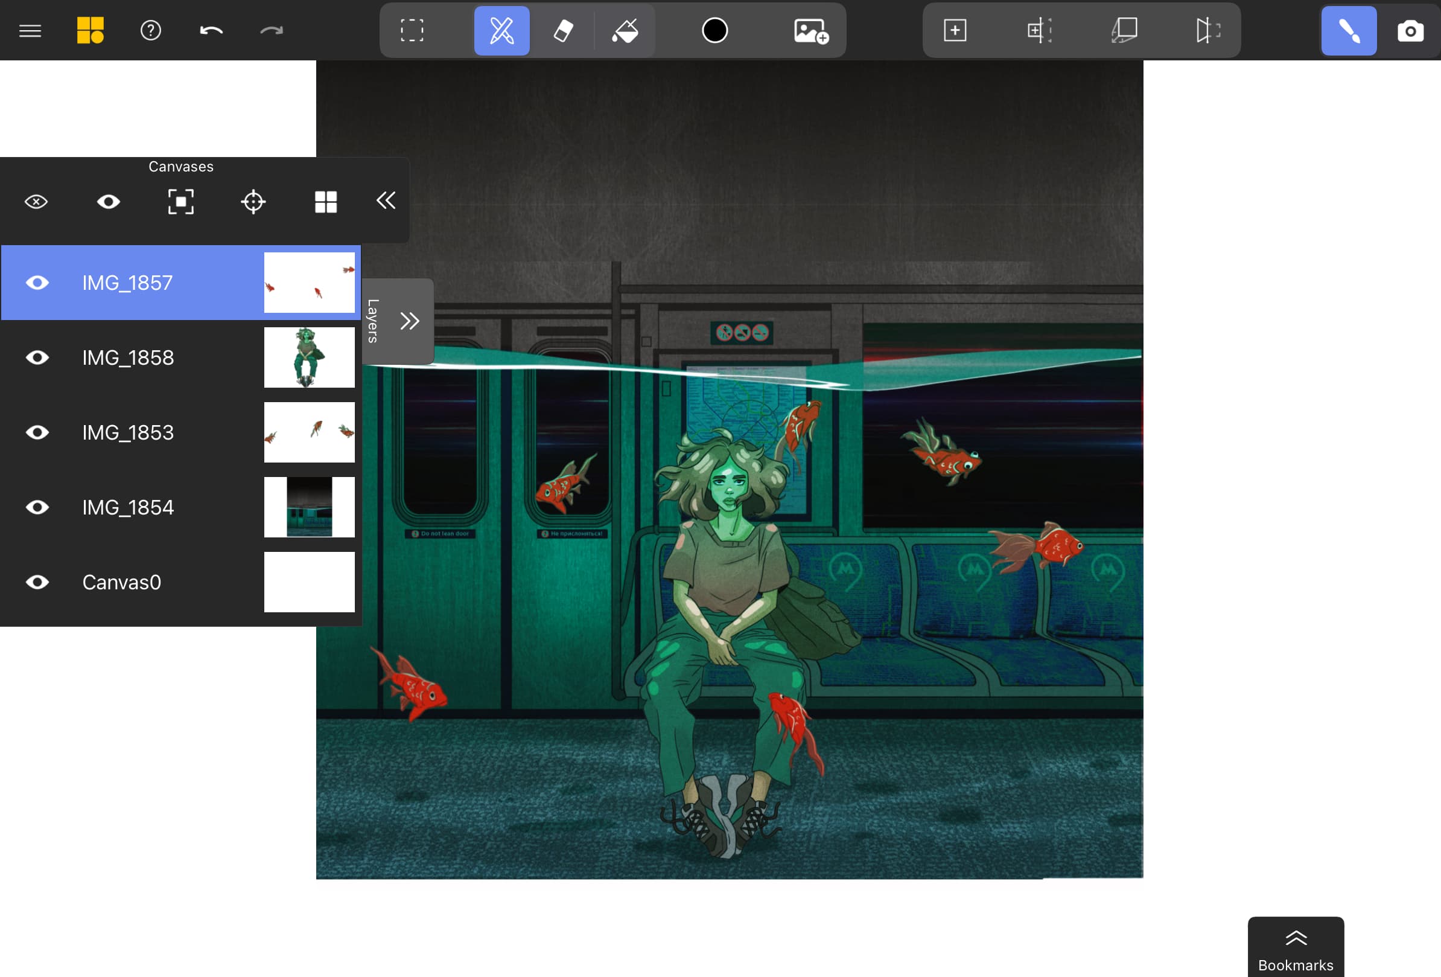Toggle visibility of IMG_1854 canvas
This screenshot has width=1441, height=977.
[37, 507]
